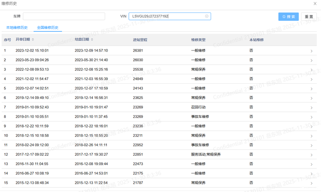Select the 全国维修历史 tab
Image resolution: width=321 pixels, height=192 pixels.
click(x=48, y=28)
